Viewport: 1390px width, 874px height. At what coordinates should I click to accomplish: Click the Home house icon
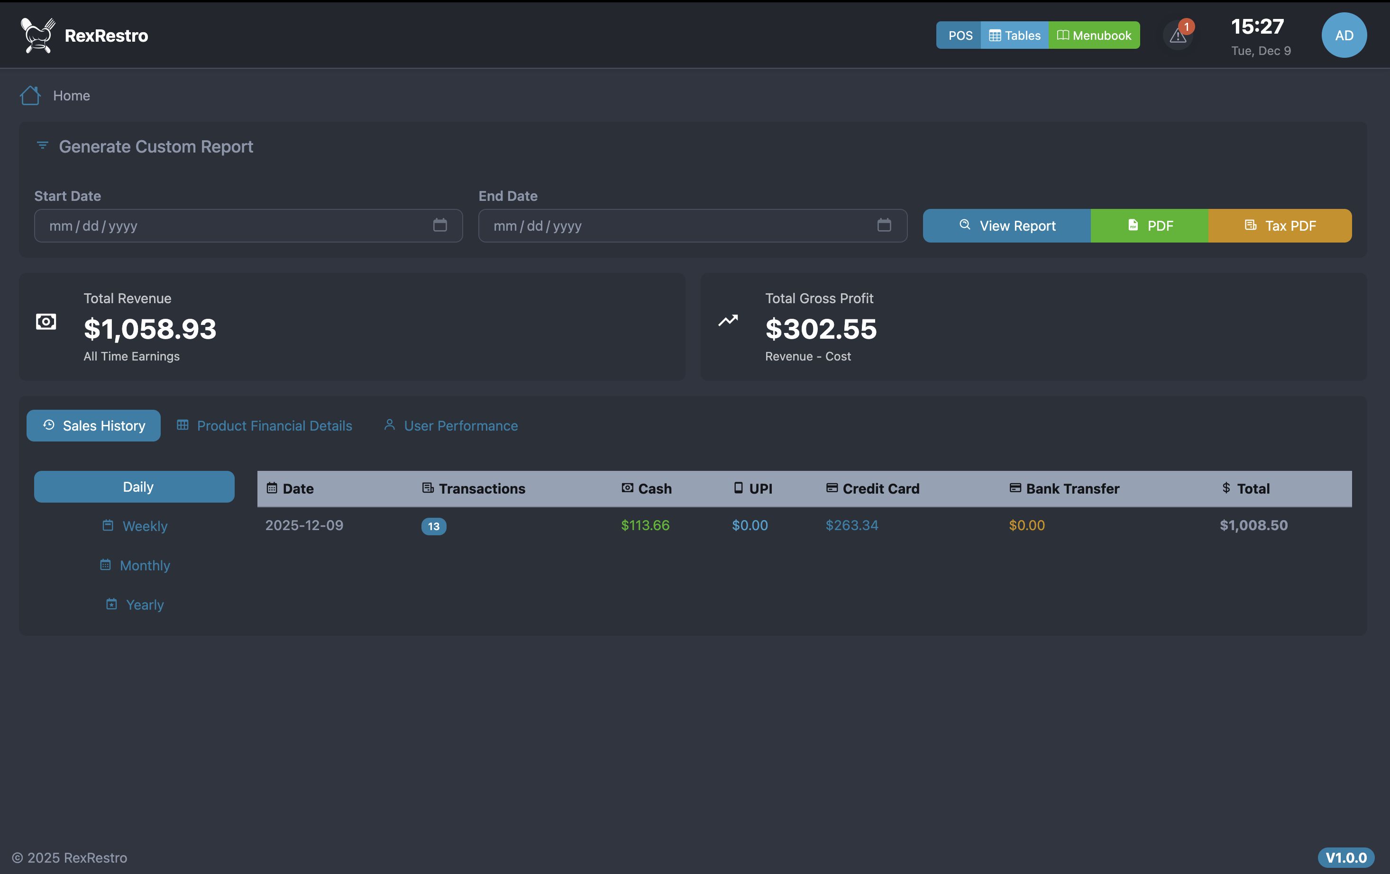(x=30, y=96)
